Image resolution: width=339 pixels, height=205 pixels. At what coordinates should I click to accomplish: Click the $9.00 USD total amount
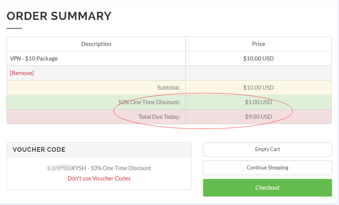[x=259, y=117]
